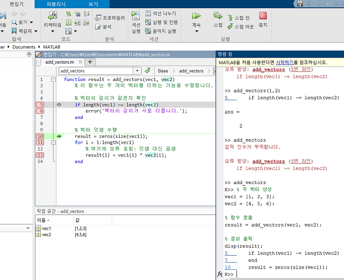Click the vec1 value [1,2,3] cell
Image resolution: width=344 pixels, height=280 pixels.
tap(81, 228)
